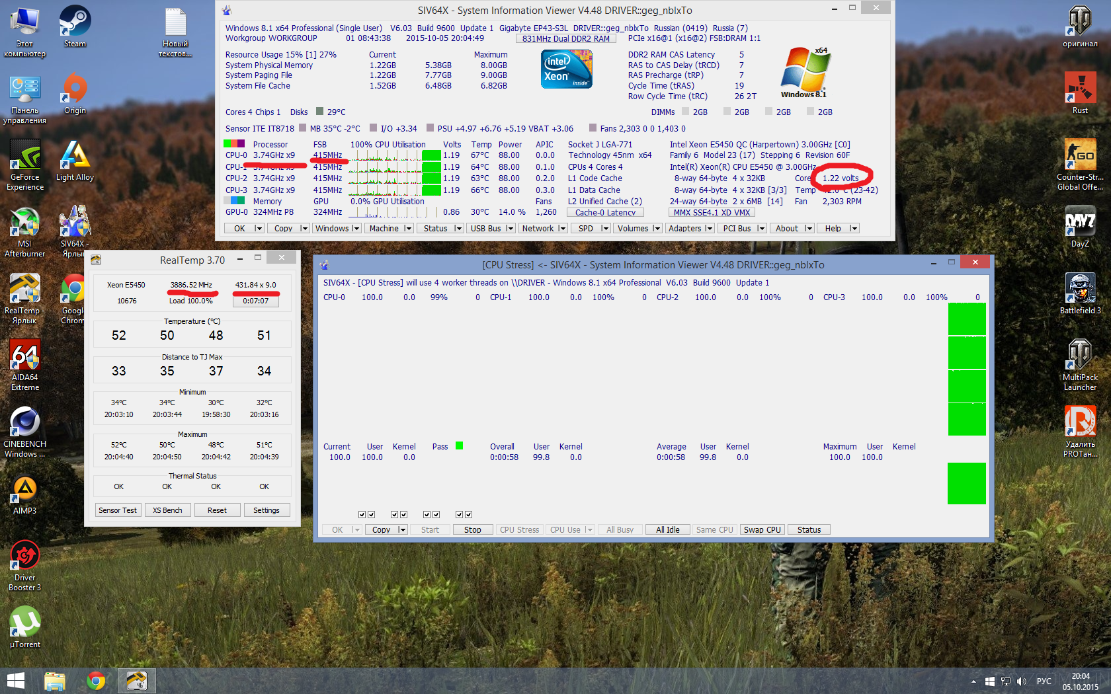This screenshot has width=1111, height=694.
Task: Launch the MultiPack Launcher desktop icon
Action: pos(1080,365)
